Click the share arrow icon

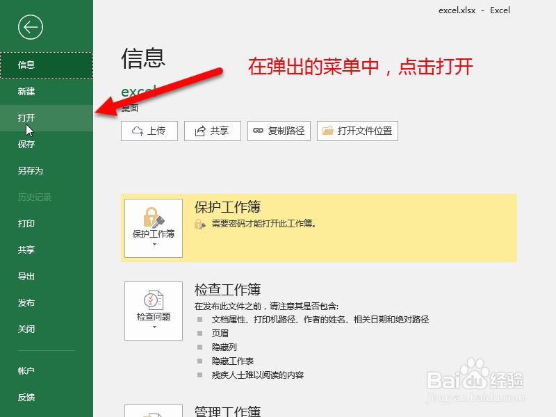point(200,131)
